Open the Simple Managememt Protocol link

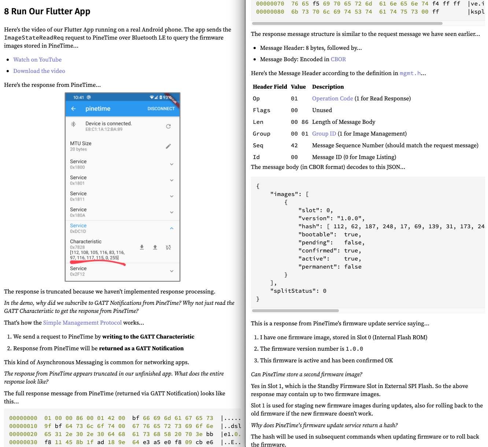click(82, 323)
